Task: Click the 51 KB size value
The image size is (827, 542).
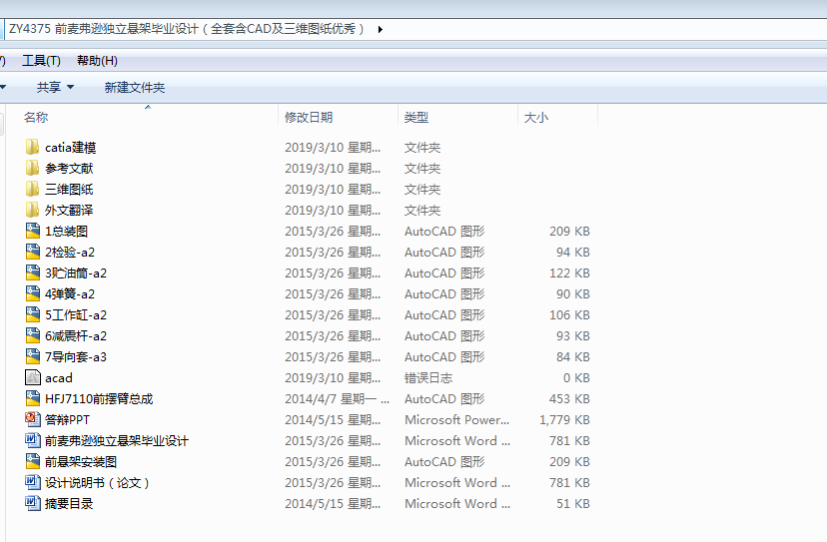Action: [x=572, y=503]
